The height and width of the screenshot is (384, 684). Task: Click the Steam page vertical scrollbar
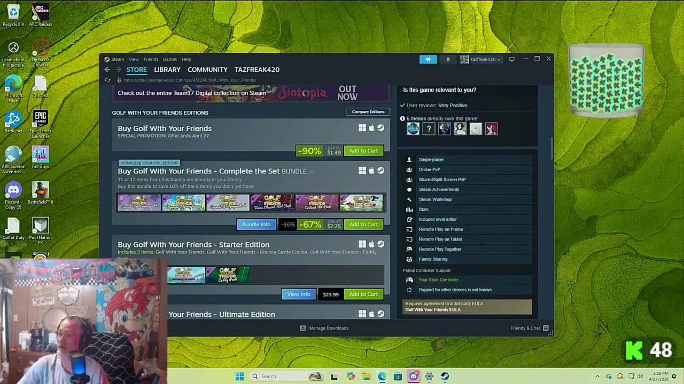(551, 148)
